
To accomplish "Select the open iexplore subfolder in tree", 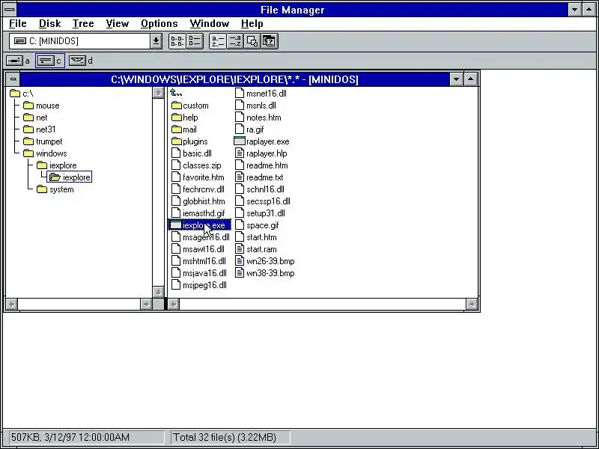I will tap(70, 177).
